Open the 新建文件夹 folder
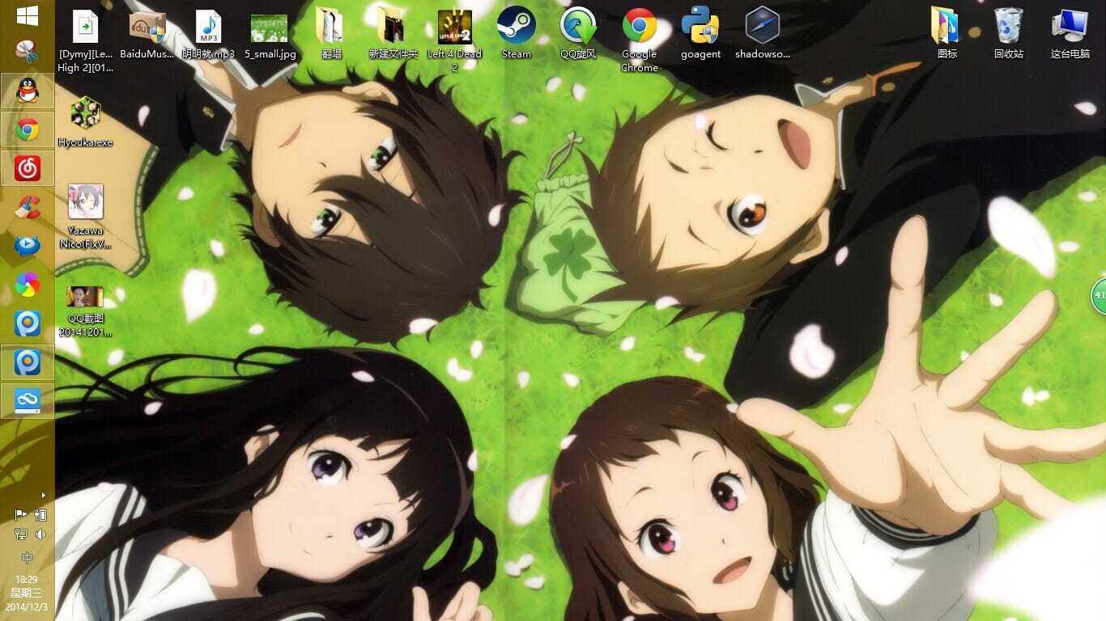The height and width of the screenshot is (621, 1106). [393, 27]
